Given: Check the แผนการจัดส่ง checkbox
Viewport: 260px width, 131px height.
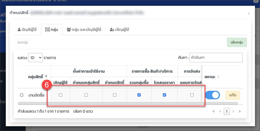Looking at the screenshot, I should 192,95.
